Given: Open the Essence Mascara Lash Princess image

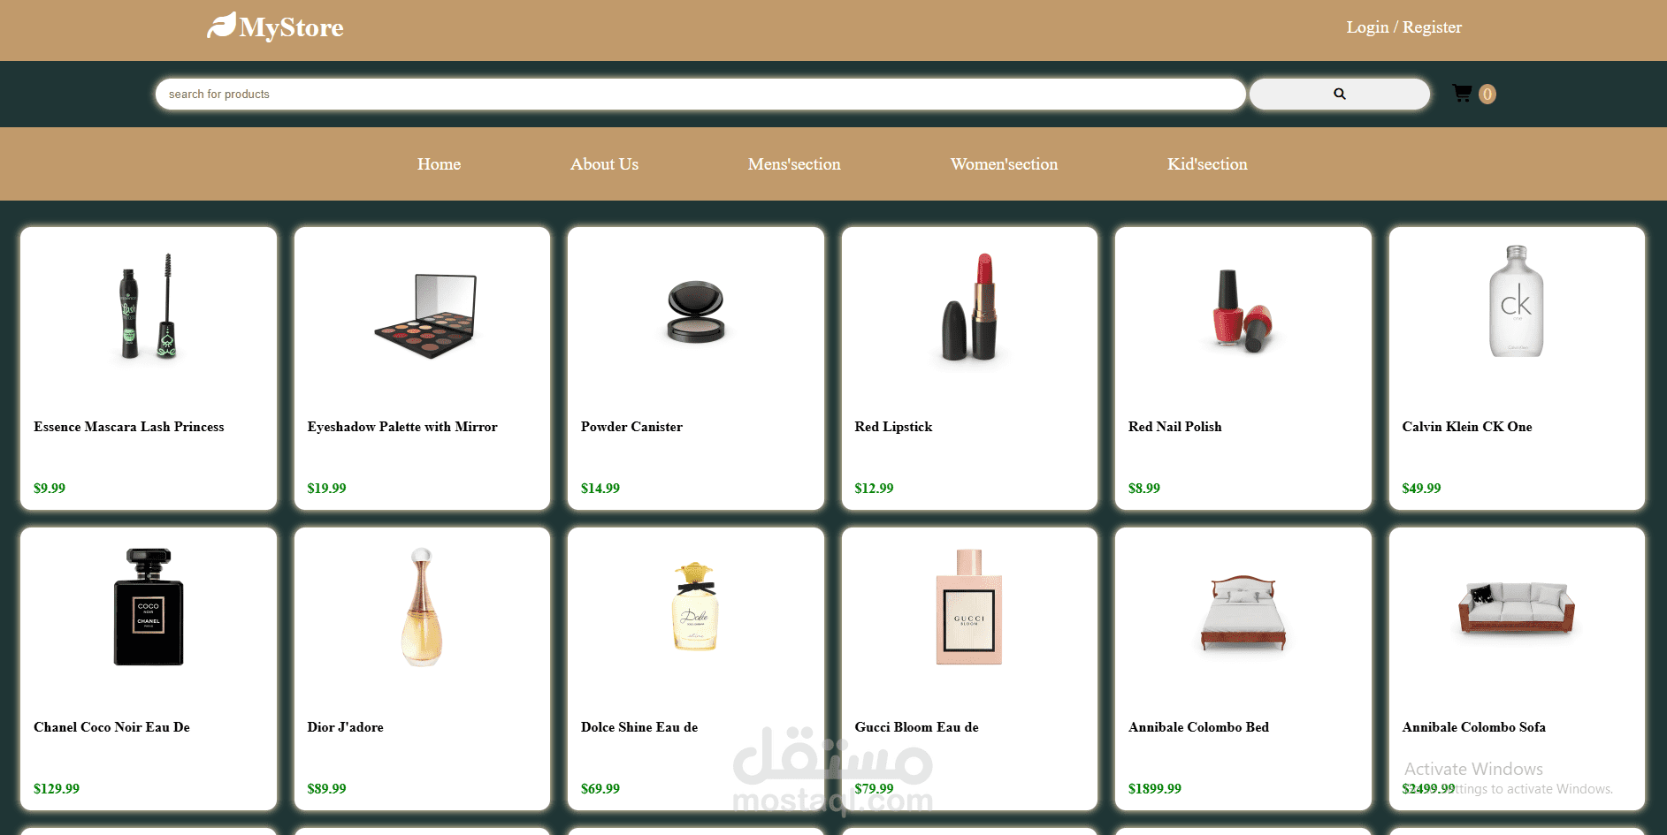Looking at the screenshot, I should (x=149, y=306).
